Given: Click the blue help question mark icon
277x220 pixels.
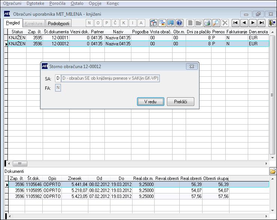Looking at the screenshot, I should tap(179, 23).
